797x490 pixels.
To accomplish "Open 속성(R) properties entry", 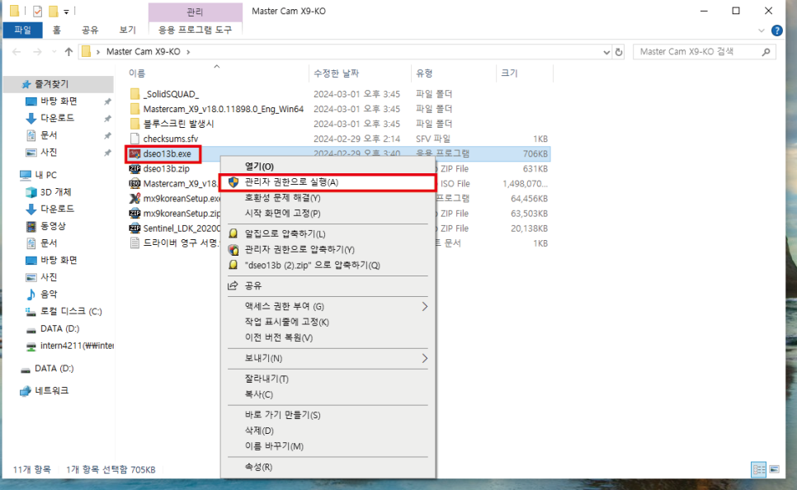I will point(328,467).
